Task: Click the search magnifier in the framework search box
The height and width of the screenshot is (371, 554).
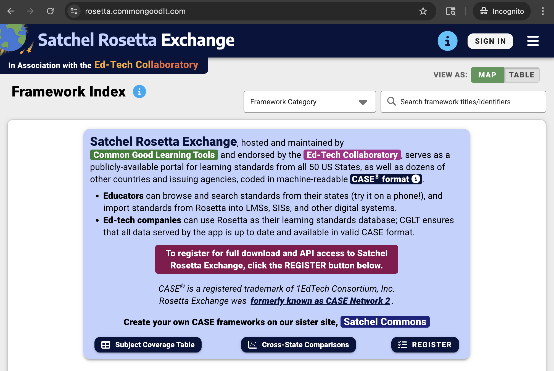Action: tap(391, 102)
